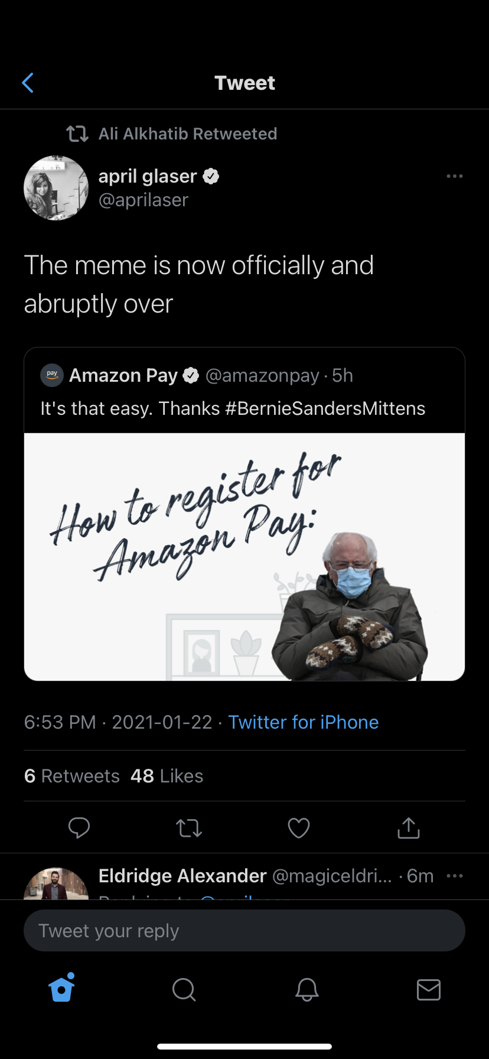489x1059 pixels.
Task: Tap the back arrow
Action: [x=28, y=83]
